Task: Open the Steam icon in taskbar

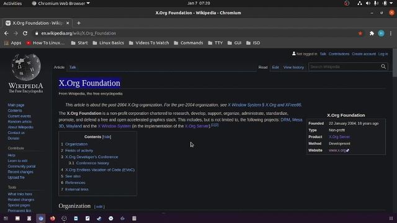Action: coord(99,218)
